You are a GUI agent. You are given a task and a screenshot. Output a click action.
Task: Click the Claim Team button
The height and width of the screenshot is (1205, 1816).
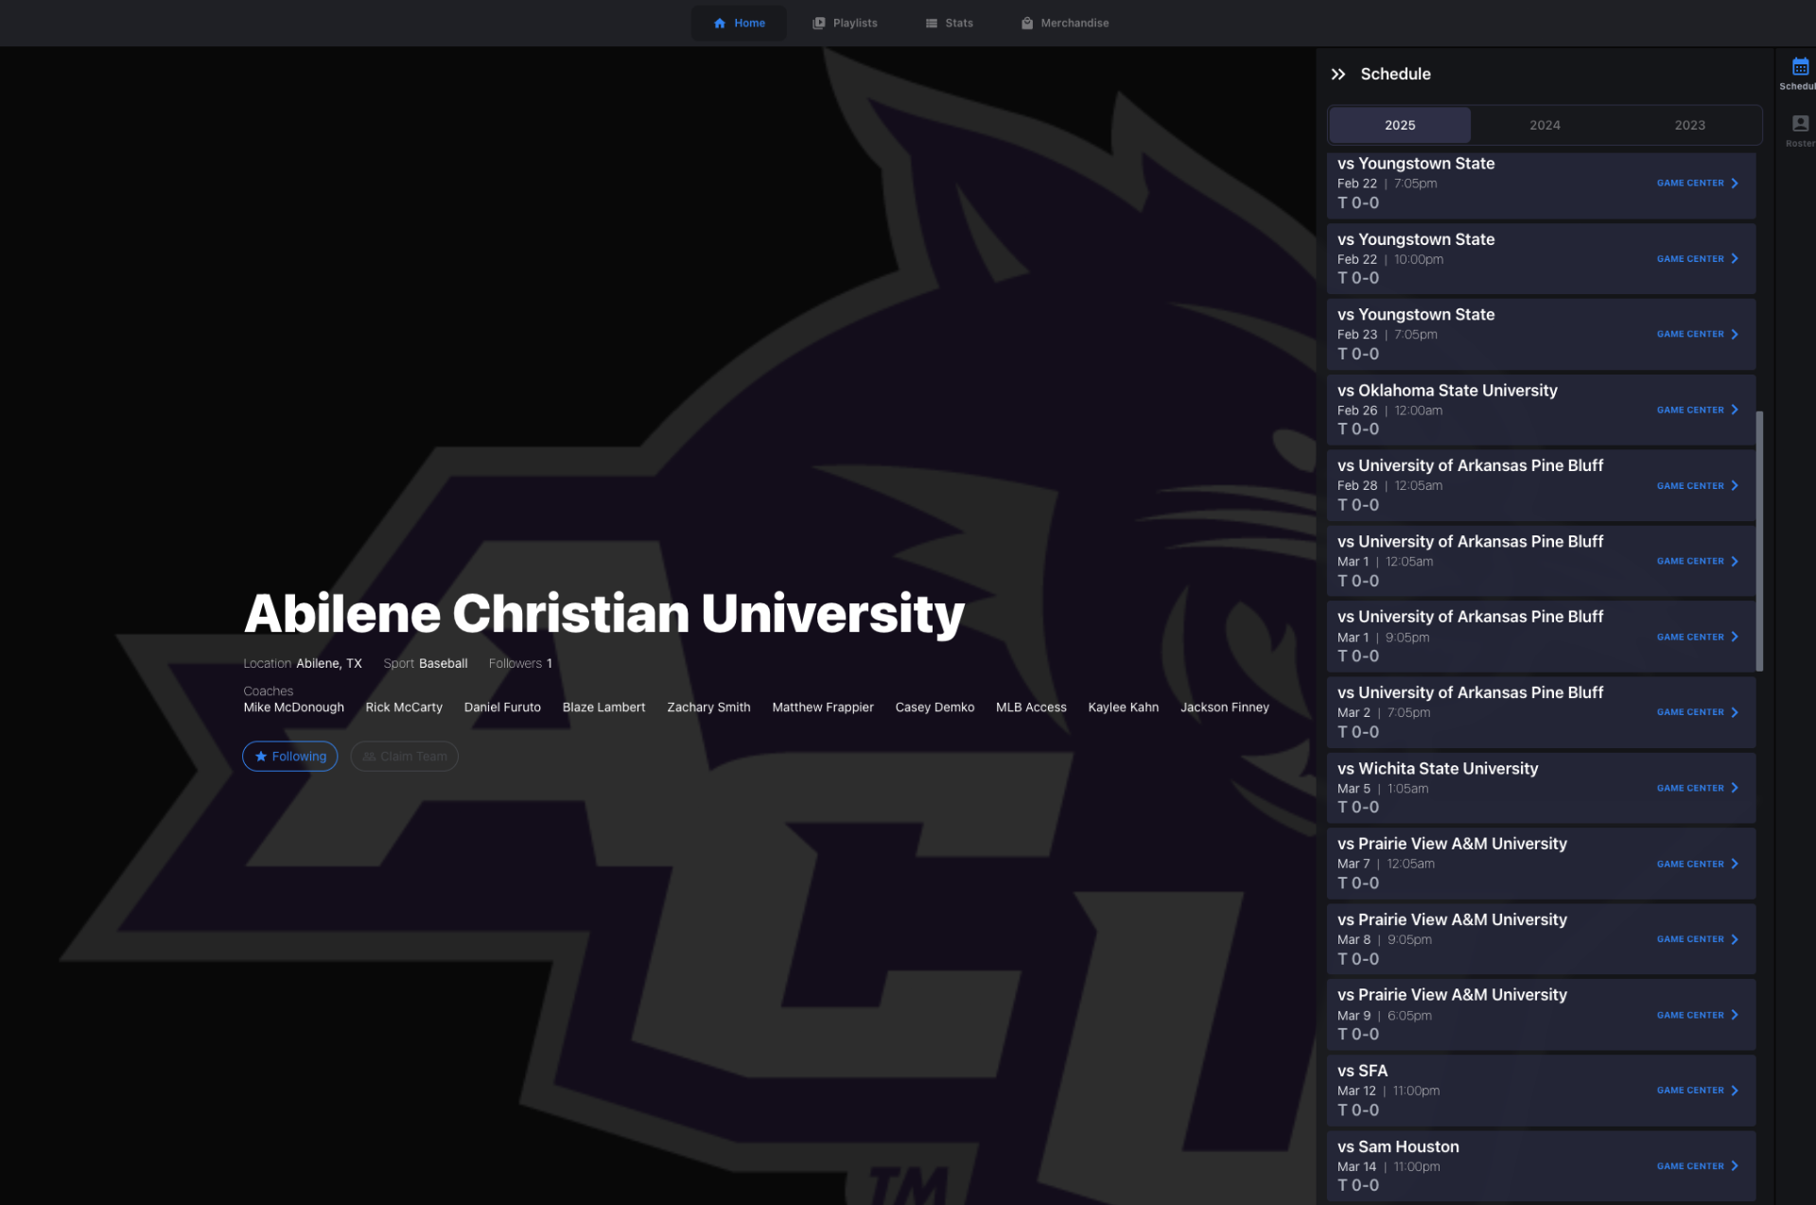coord(405,757)
